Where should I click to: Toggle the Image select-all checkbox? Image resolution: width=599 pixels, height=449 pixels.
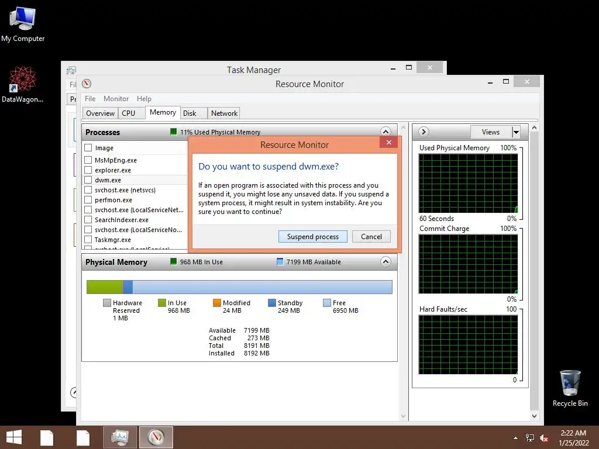pos(88,148)
